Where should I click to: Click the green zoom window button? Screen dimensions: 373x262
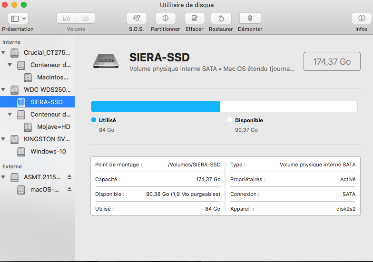click(x=24, y=5)
